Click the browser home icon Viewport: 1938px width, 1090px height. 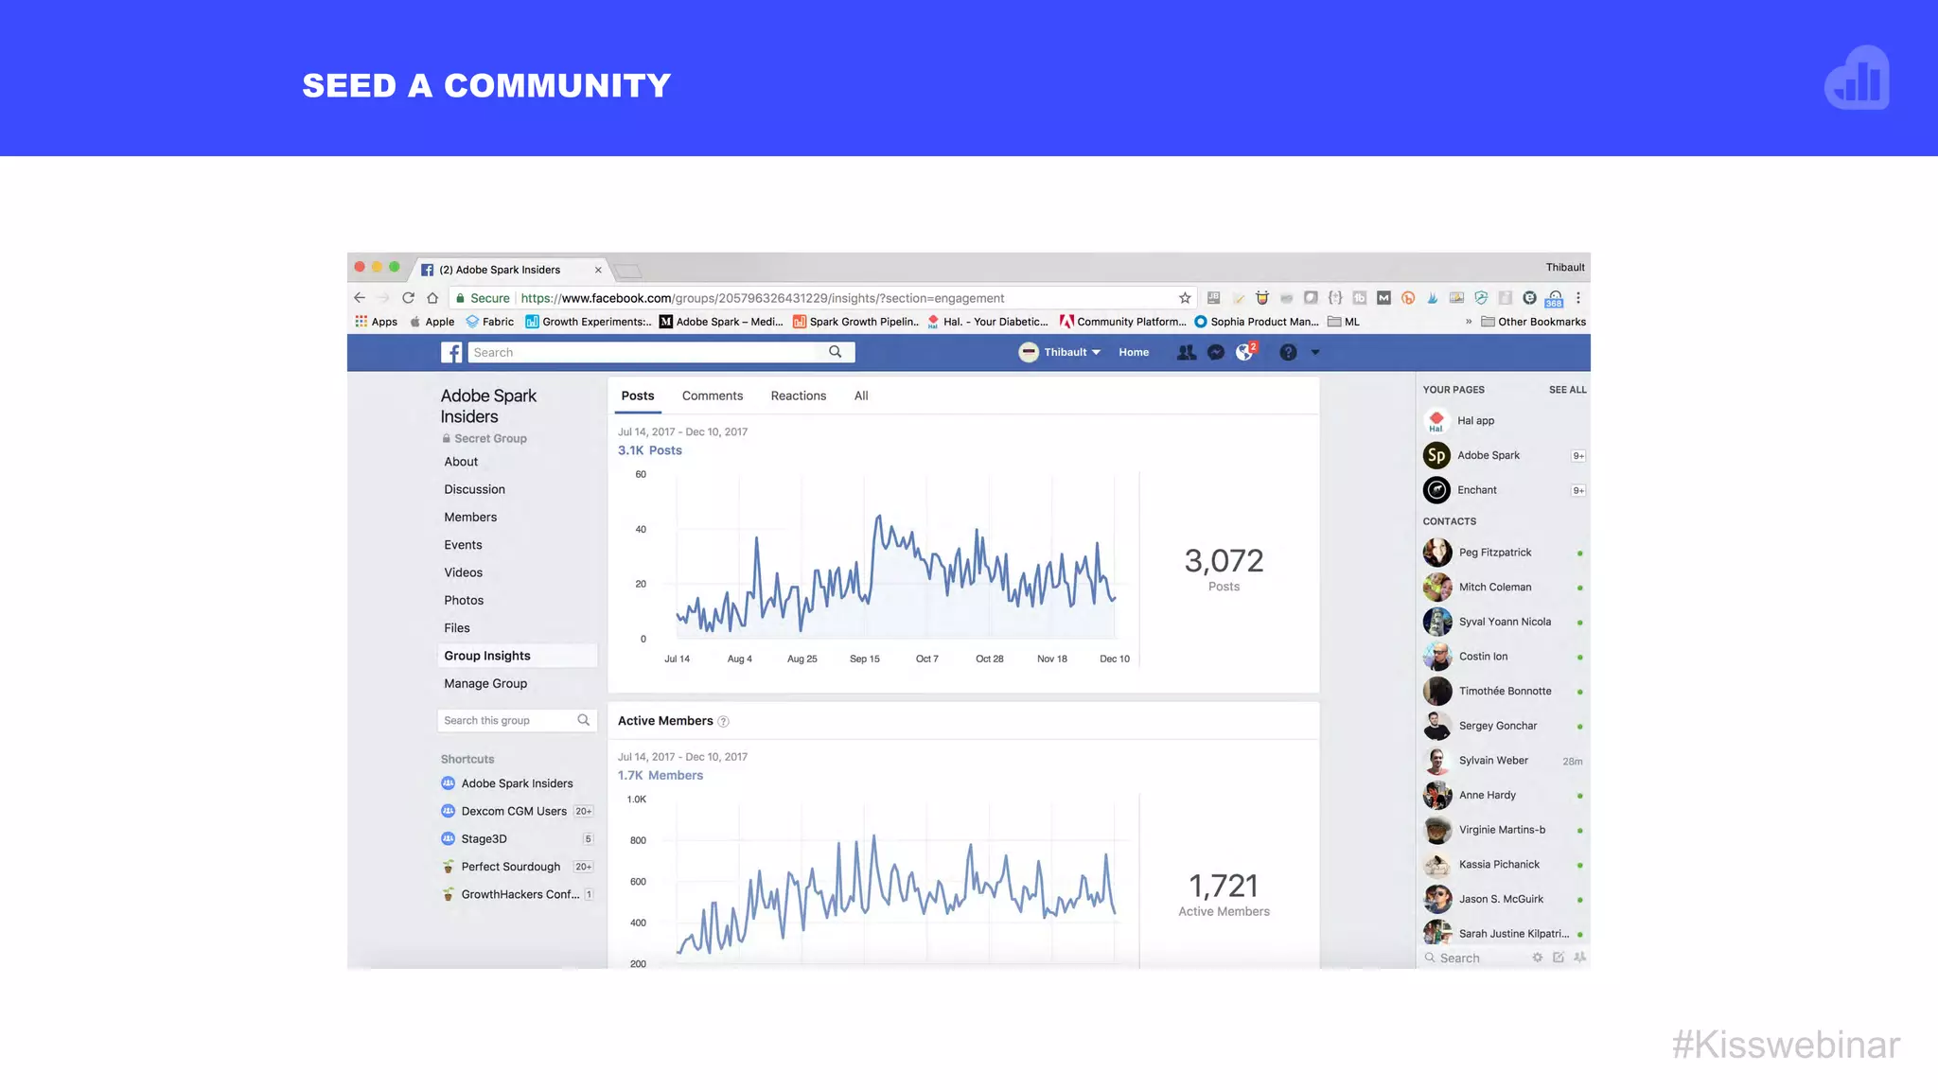432,297
